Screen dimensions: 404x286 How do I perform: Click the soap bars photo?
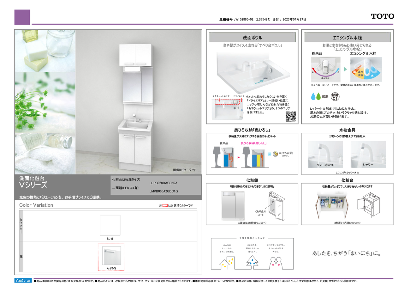point(45,51)
